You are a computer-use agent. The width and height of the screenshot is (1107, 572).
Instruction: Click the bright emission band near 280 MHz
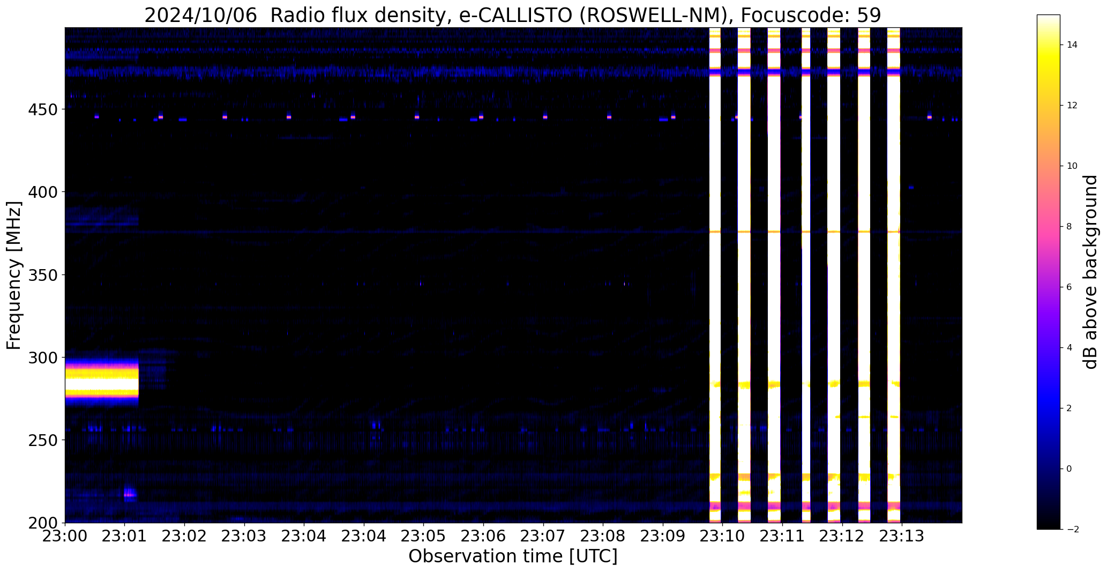(x=102, y=382)
